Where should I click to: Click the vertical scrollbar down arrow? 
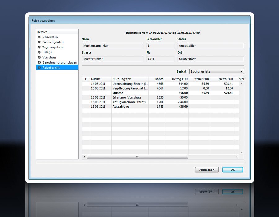[241, 153]
